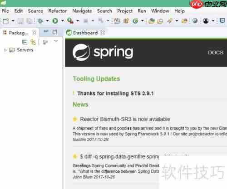The width and height of the screenshot is (227, 189).
Task: Minimize the Package Explorer view
Action: (x=46, y=31)
